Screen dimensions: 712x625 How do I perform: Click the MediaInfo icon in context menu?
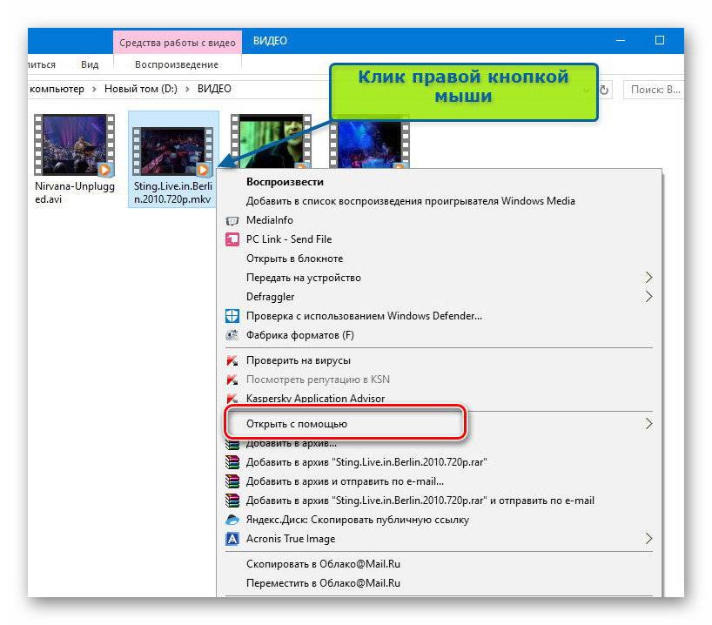(232, 221)
